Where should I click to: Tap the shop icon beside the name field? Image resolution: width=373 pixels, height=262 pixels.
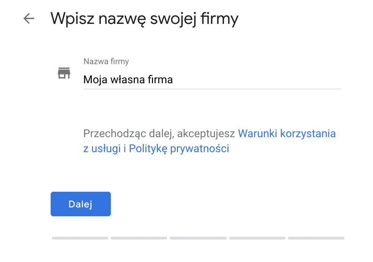tap(64, 73)
